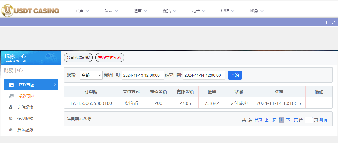This screenshot has width=338, height=143.
Task: Click the deposit area card icon
Action: (x=11, y=85)
